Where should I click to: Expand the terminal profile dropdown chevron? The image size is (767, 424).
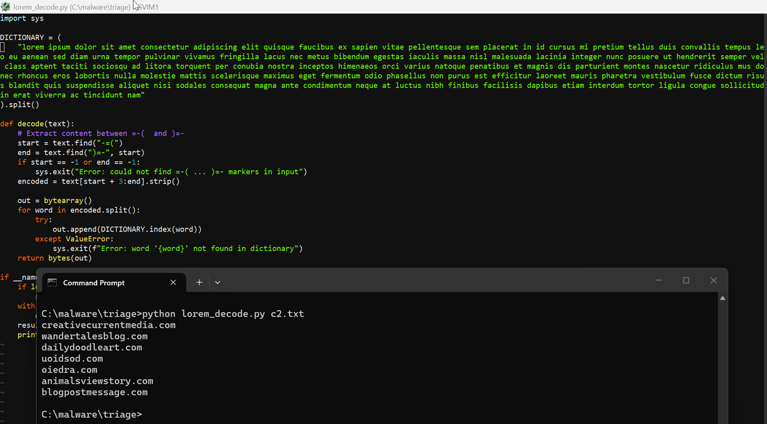point(217,283)
